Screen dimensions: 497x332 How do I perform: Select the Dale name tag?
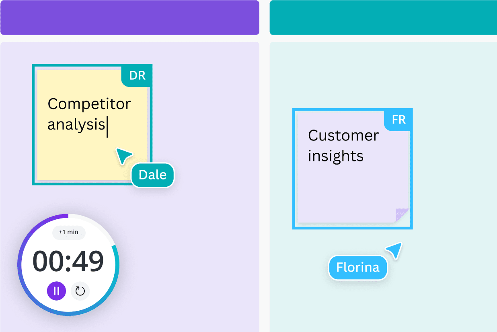pos(152,175)
